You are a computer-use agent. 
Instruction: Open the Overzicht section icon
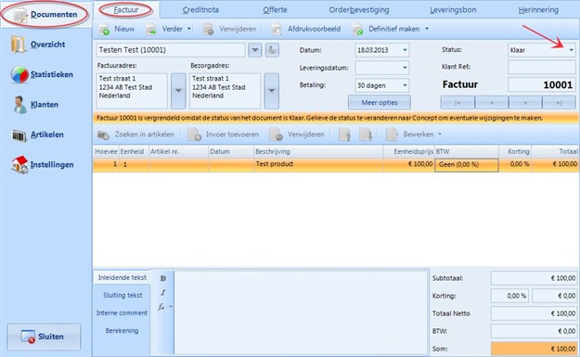click(x=18, y=45)
